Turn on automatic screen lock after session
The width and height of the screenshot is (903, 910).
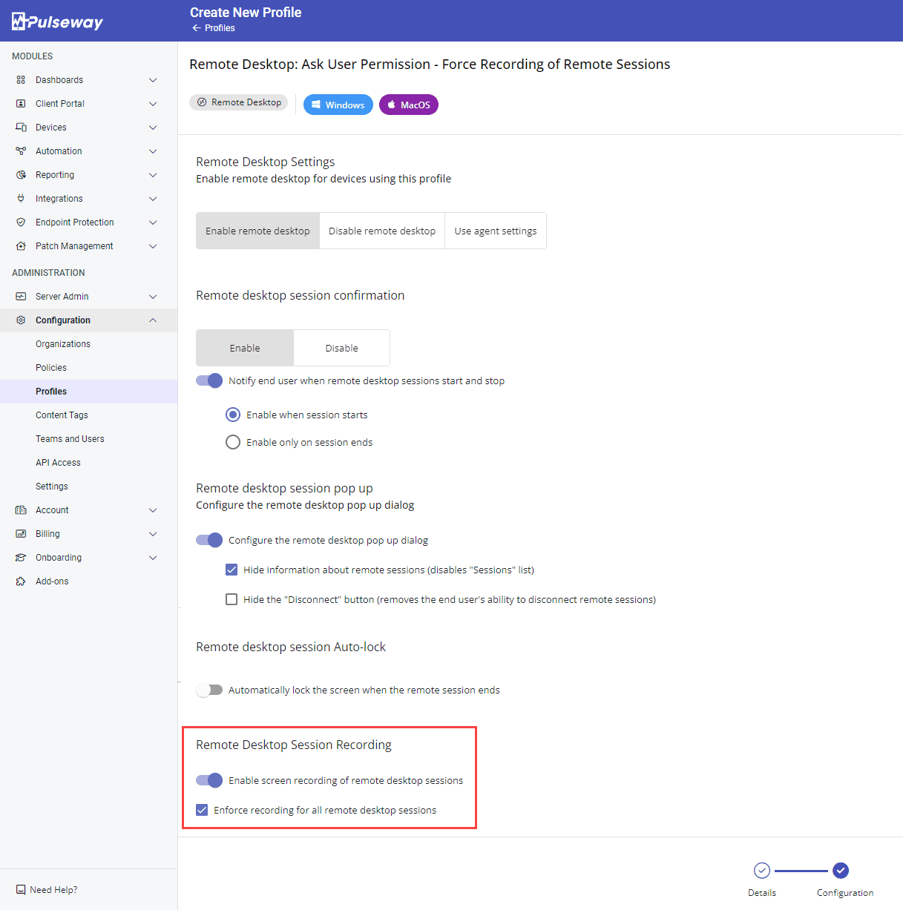pyautogui.click(x=209, y=690)
